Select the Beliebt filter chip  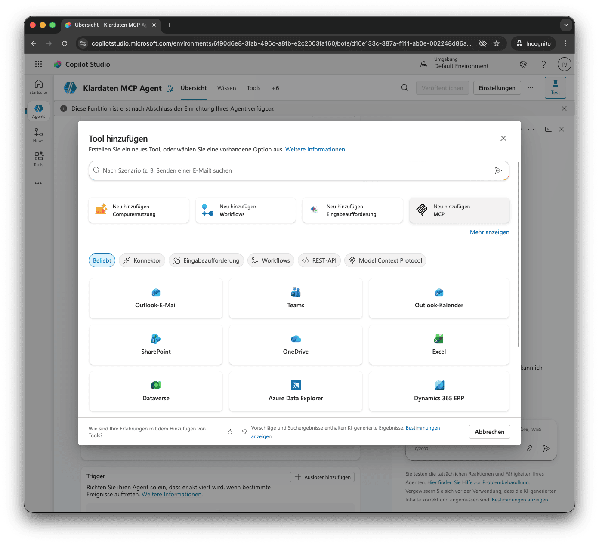coord(102,260)
